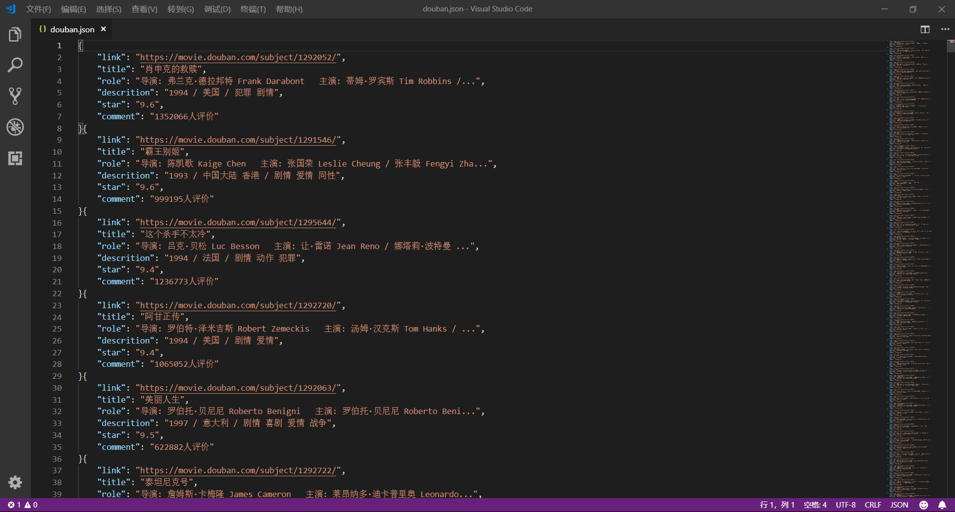Viewport: 955px width, 512px height.
Task: Click description text 1993 / 中国大陆 香港
Action: point(214,175)
